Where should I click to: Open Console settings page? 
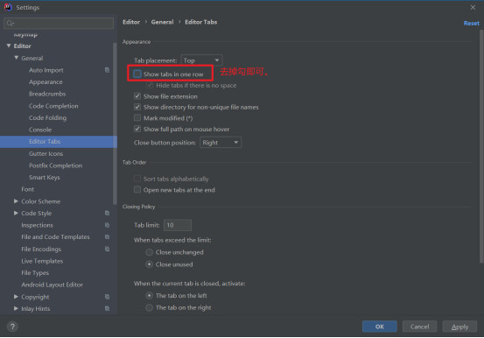40,130
